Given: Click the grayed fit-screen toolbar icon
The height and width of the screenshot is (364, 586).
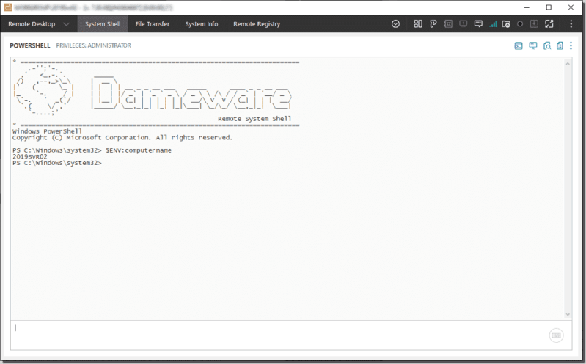Looking at the screenshot, I should point(448,24).
